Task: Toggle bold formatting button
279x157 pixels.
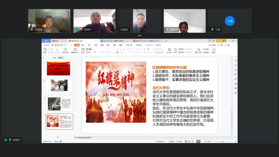Action: [95, 52]
